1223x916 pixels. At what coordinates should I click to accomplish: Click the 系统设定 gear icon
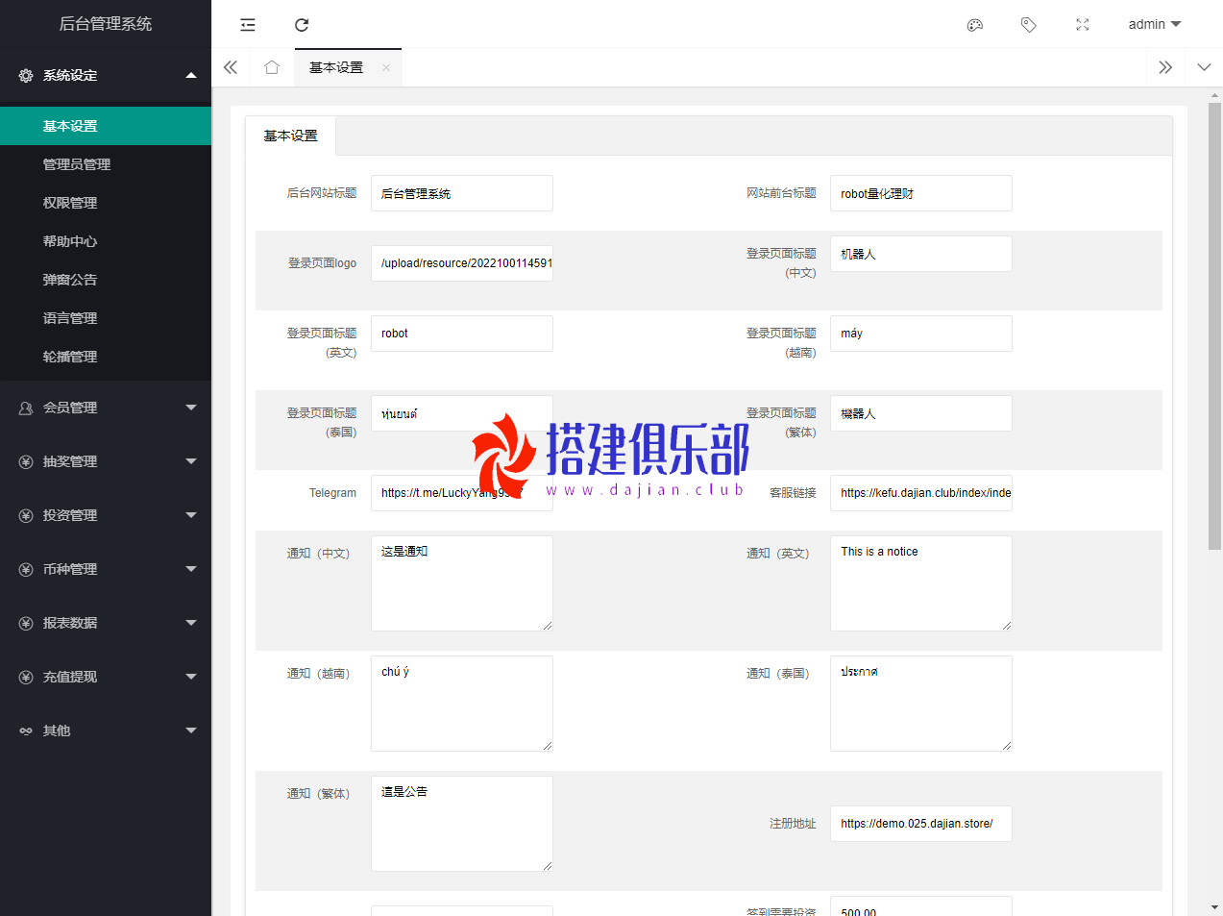26,75
